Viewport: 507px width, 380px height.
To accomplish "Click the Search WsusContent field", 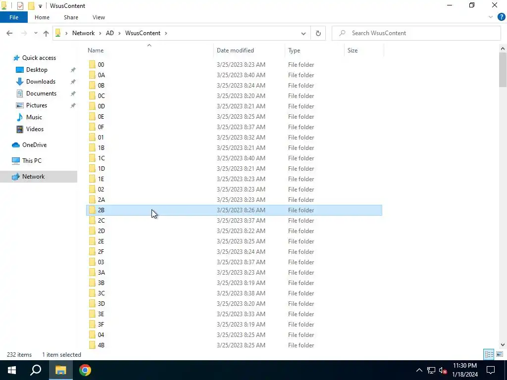I will pyautogui.click(x=416, y=33).
